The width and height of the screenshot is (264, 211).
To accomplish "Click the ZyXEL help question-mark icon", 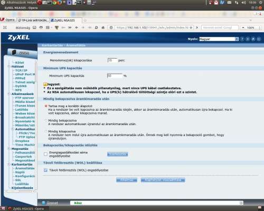I will coord(242,39).
